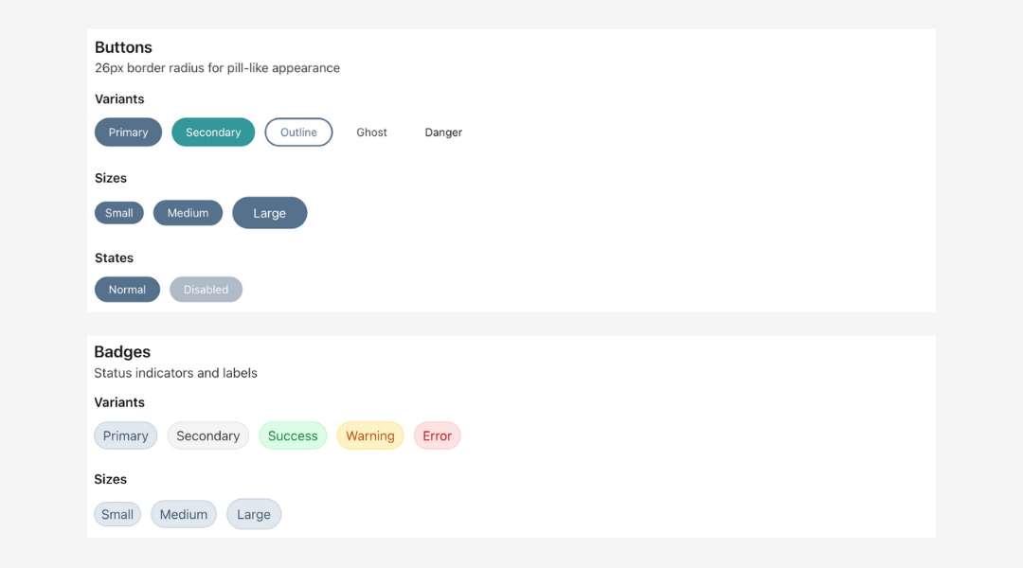Click the Small size button
This screenshot has height=568, width=1023.
pyautogui.click(x=118, y=212)
